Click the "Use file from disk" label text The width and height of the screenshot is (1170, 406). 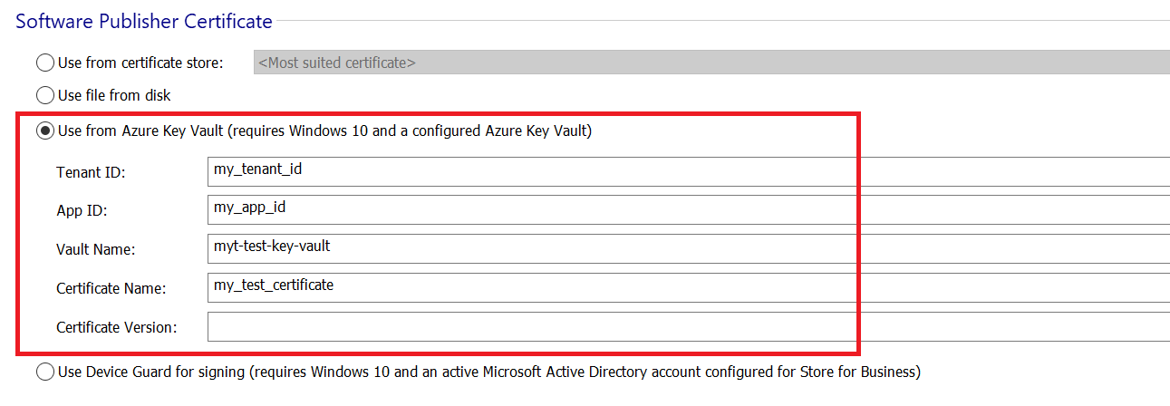coord(114,95)
